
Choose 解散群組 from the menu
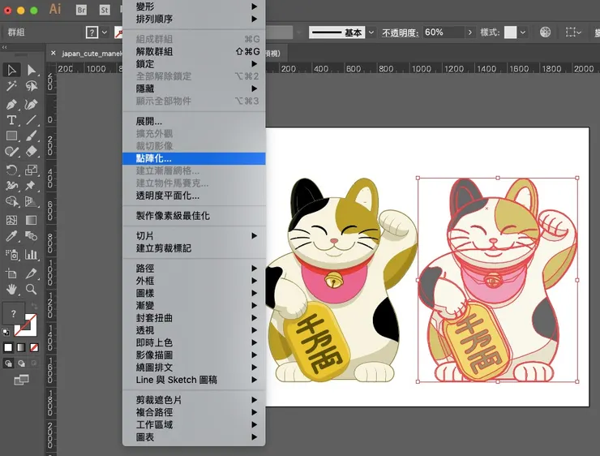(194, 51)
